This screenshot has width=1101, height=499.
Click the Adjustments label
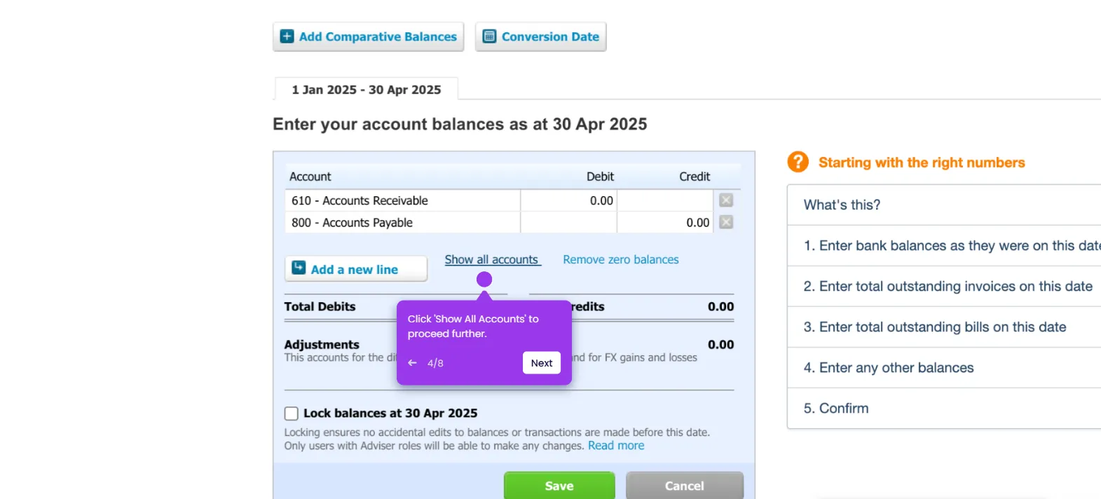pyautogui.click(x=322, y=345)
